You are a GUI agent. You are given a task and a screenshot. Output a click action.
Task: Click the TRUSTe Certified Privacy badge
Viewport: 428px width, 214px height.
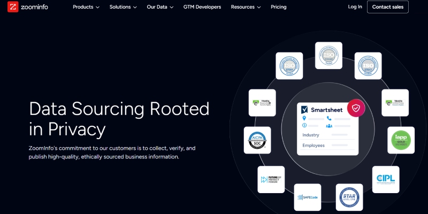(x=395, y=103)
